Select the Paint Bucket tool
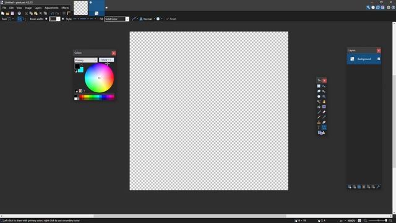396x223 pixels. pyautogui.click(x=319, y=107)
